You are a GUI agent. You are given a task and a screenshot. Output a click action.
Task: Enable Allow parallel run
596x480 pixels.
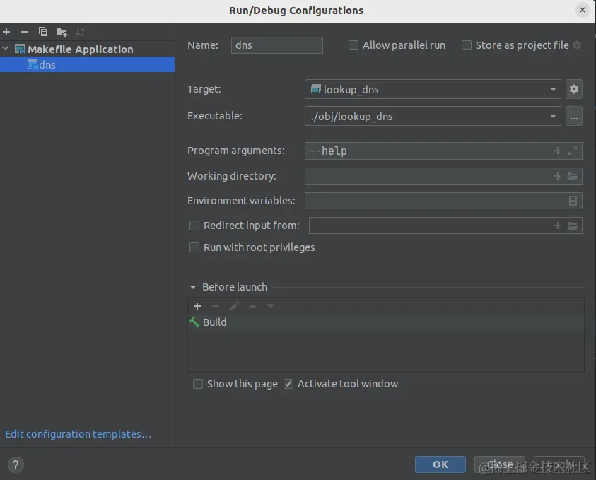[353, 45]
